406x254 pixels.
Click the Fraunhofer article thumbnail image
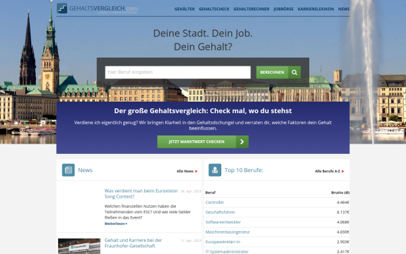click(x=79, y=247)
